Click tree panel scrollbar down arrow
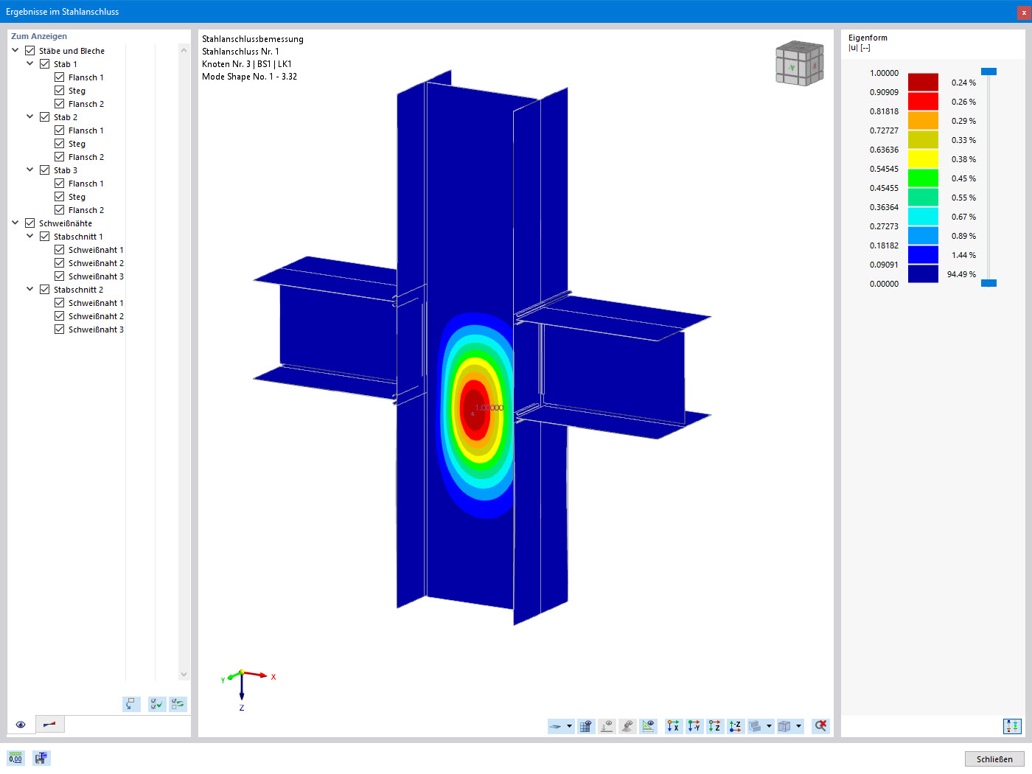1032x774 pixels. (184, 674)
